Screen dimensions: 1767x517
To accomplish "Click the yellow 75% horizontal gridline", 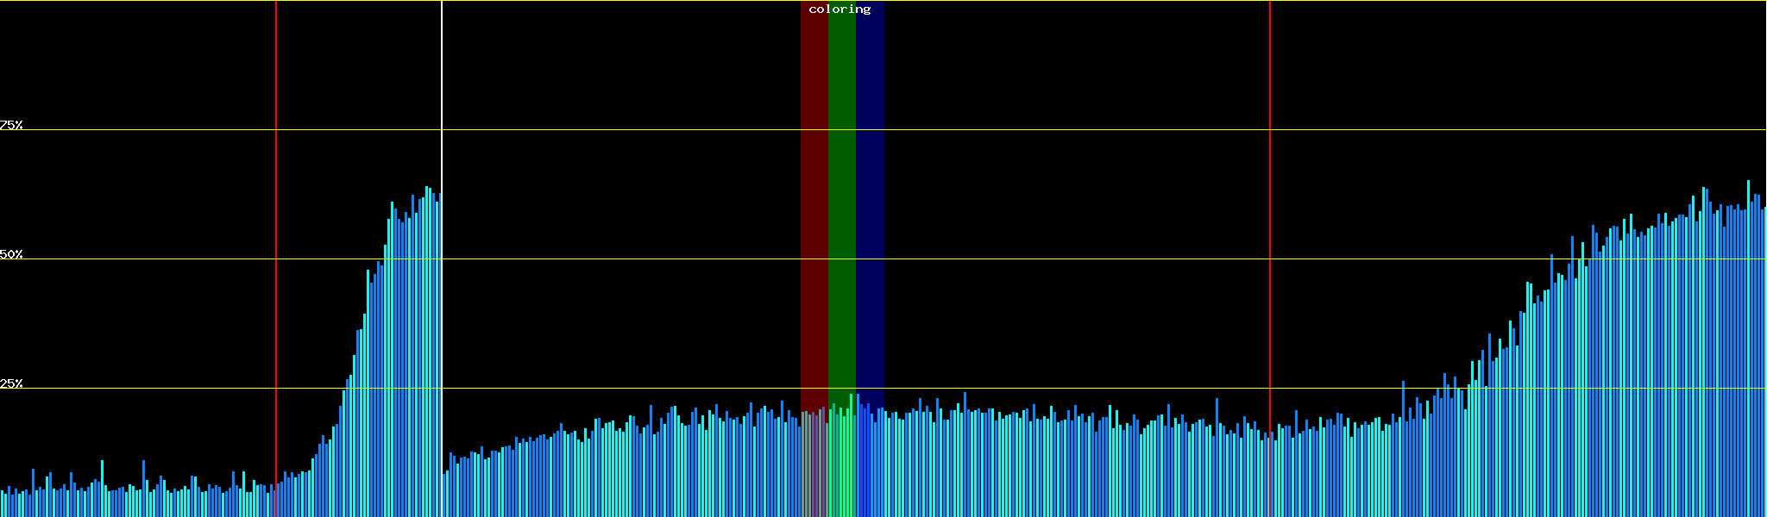I will 1035,130.
